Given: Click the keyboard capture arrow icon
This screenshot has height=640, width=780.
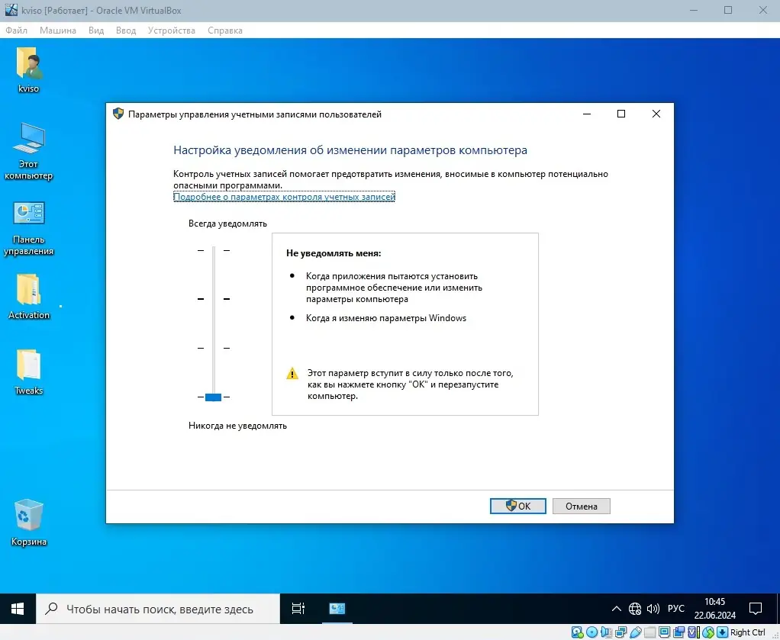Looking at the screenshot, I should (722, 632).
